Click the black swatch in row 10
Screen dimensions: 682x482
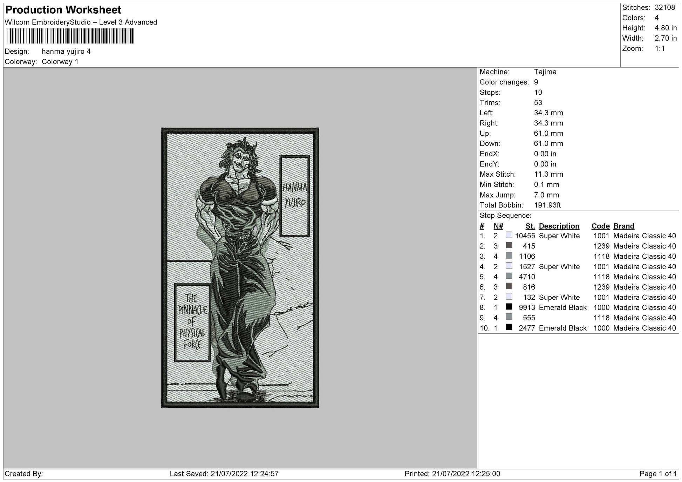pyautogui.click(x=509, y=327)
